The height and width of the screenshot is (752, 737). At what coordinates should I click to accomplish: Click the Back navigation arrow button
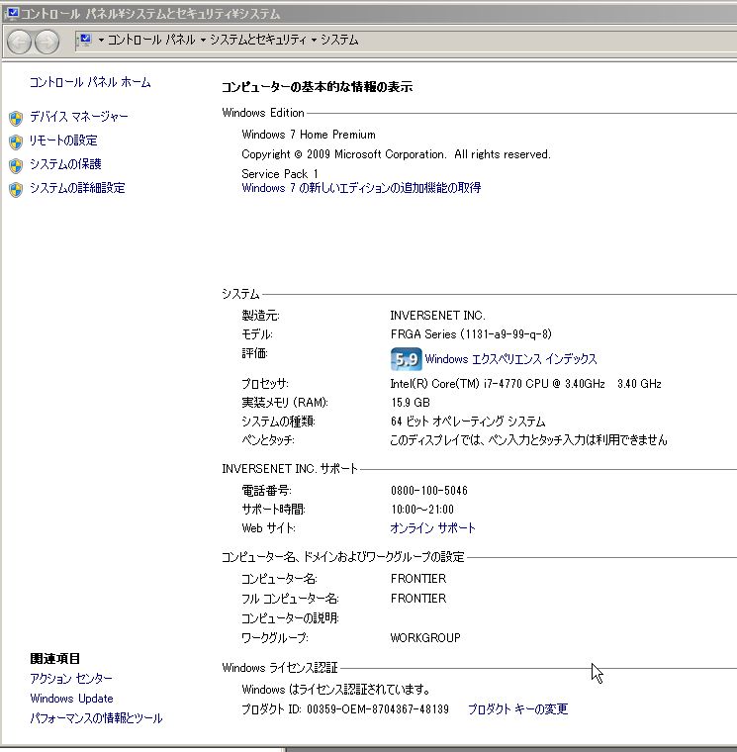click(19, 42)
